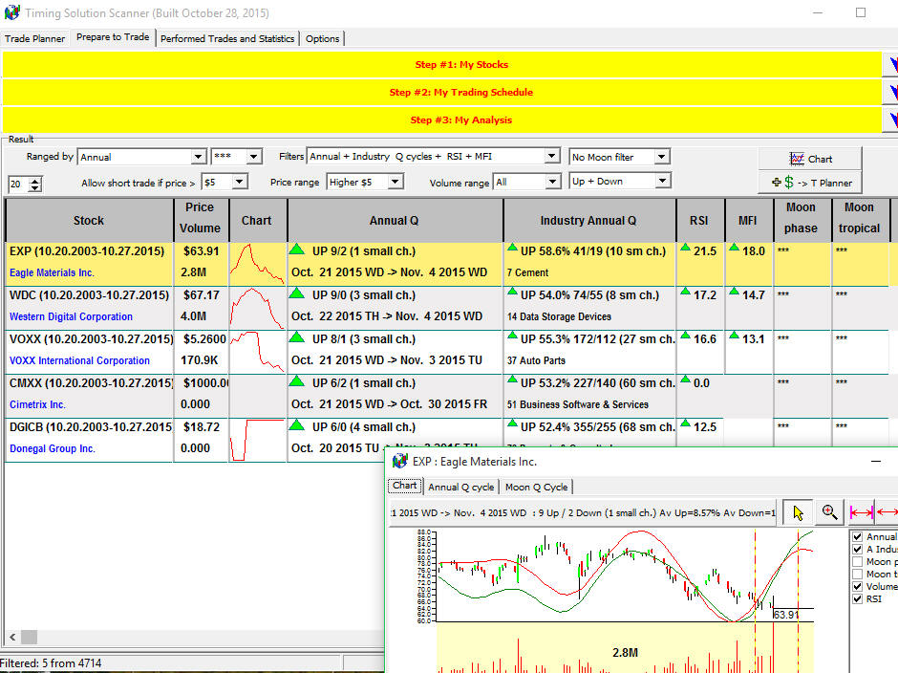This screenshot has height=673, width=898.
Task: Expand the "Step #1: My Stocks" bar
Action: tap(442, 64)
